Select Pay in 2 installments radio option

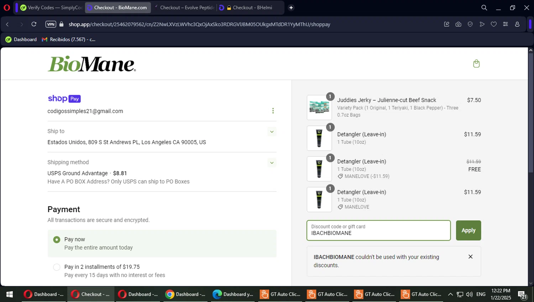pyautogui.click(x=57, y=267)
